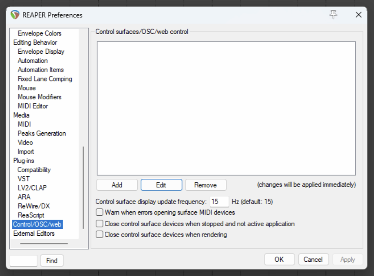
Task: Click the pin icon in title bar
Action: 333,15
